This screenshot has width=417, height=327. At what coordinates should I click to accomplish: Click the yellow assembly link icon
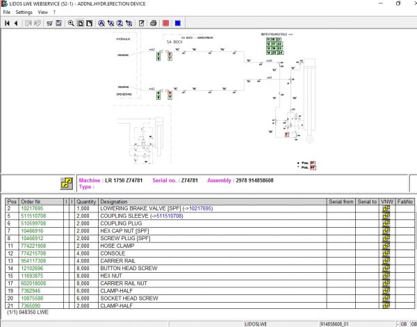click(67, 183)
